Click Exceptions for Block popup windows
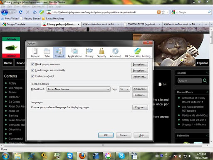The width and height of the screenshot is (213, 160). 140,65
